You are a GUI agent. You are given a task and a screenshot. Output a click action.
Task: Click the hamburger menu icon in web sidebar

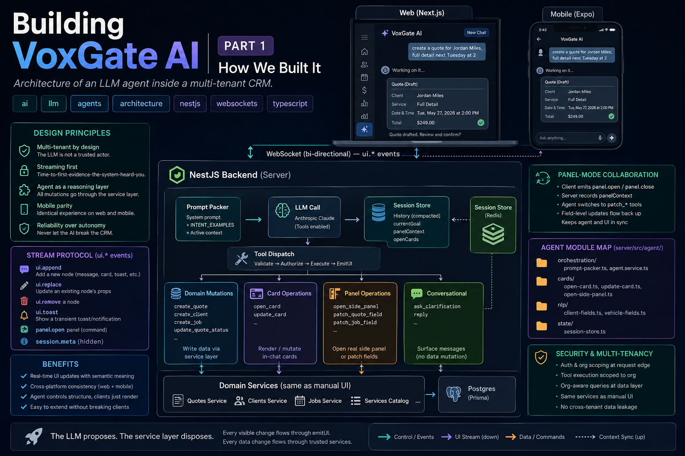[x=364, y=37]
